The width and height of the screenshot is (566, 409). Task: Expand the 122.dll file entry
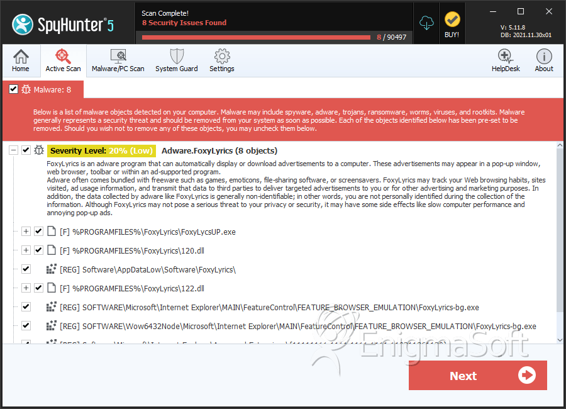(26, 288)
